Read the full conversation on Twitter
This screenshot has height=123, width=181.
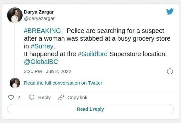tap(63, 83)
